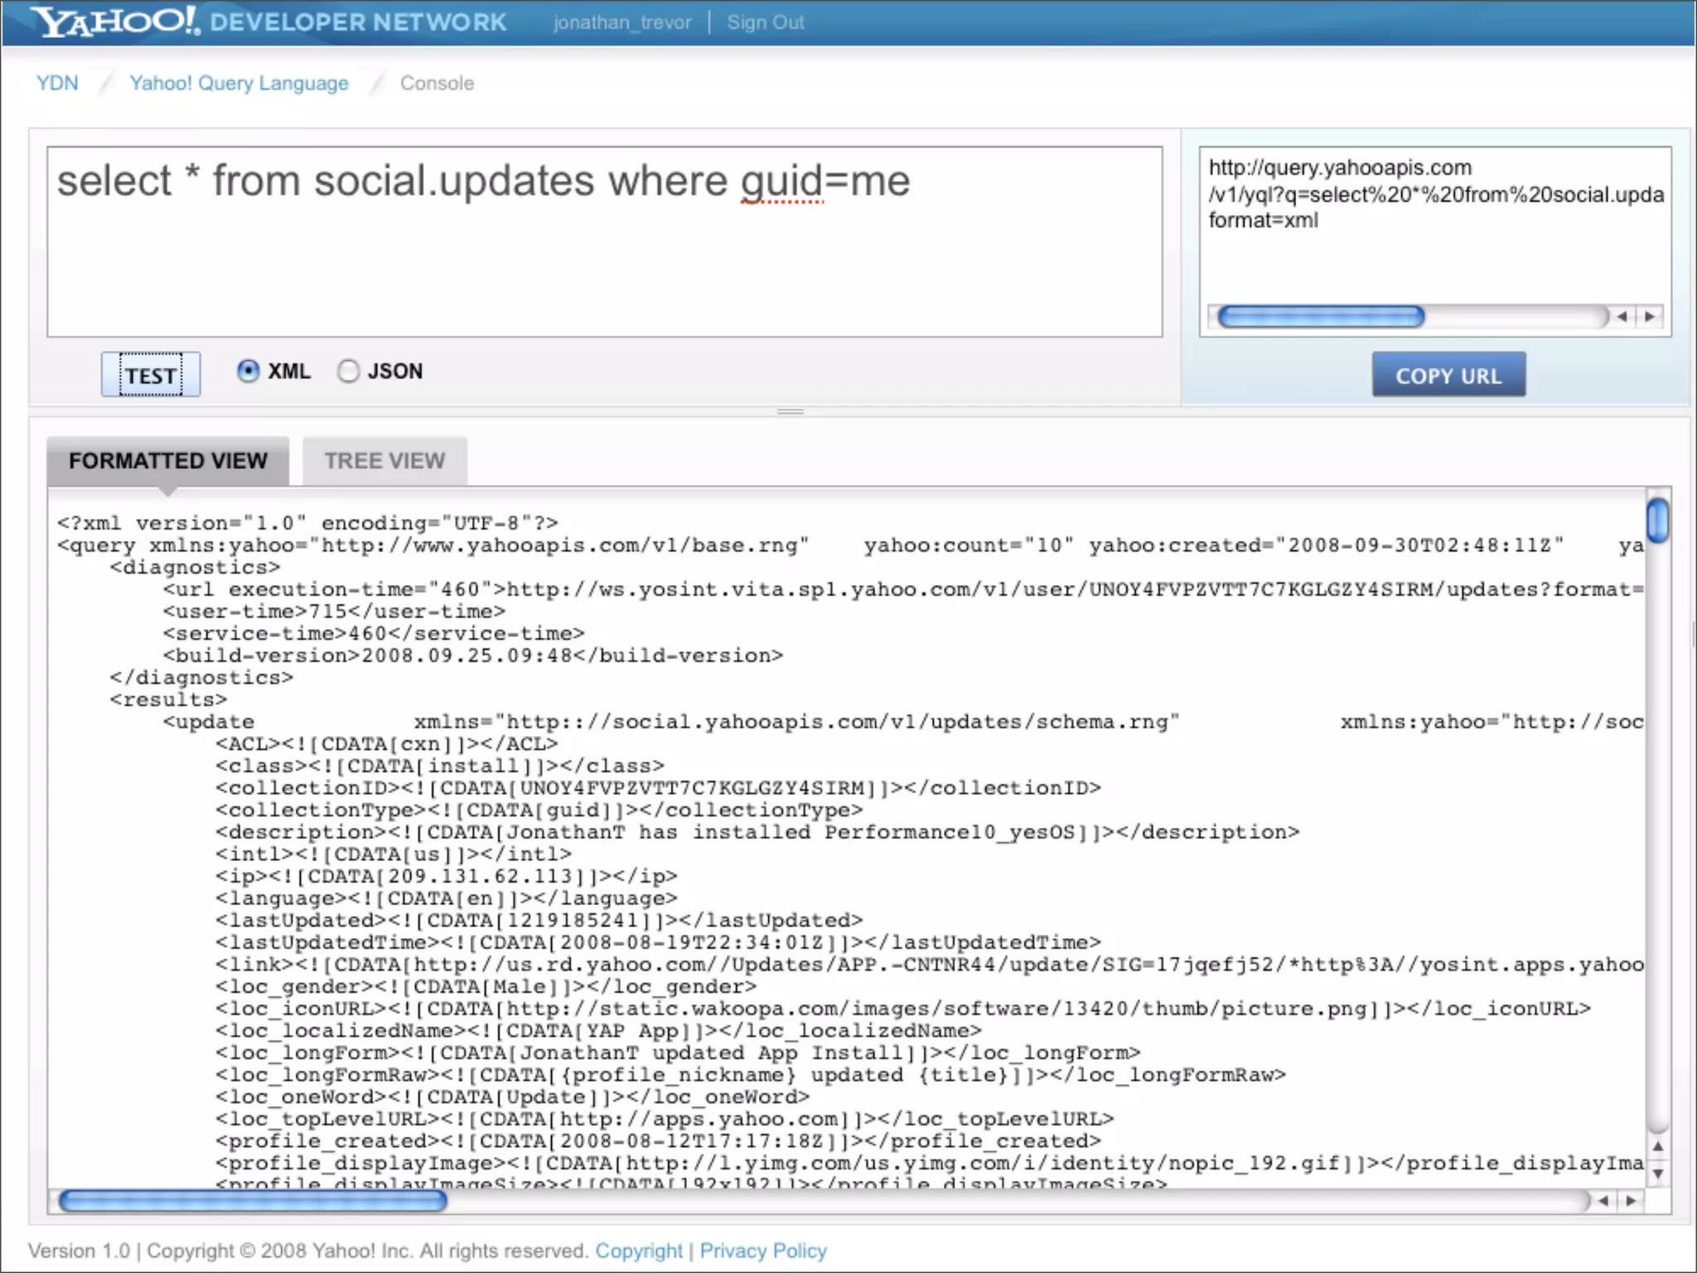Click the <?xml version="1.0" line
Viewport: 1697px width, 1273px height.
pos(307,523)
